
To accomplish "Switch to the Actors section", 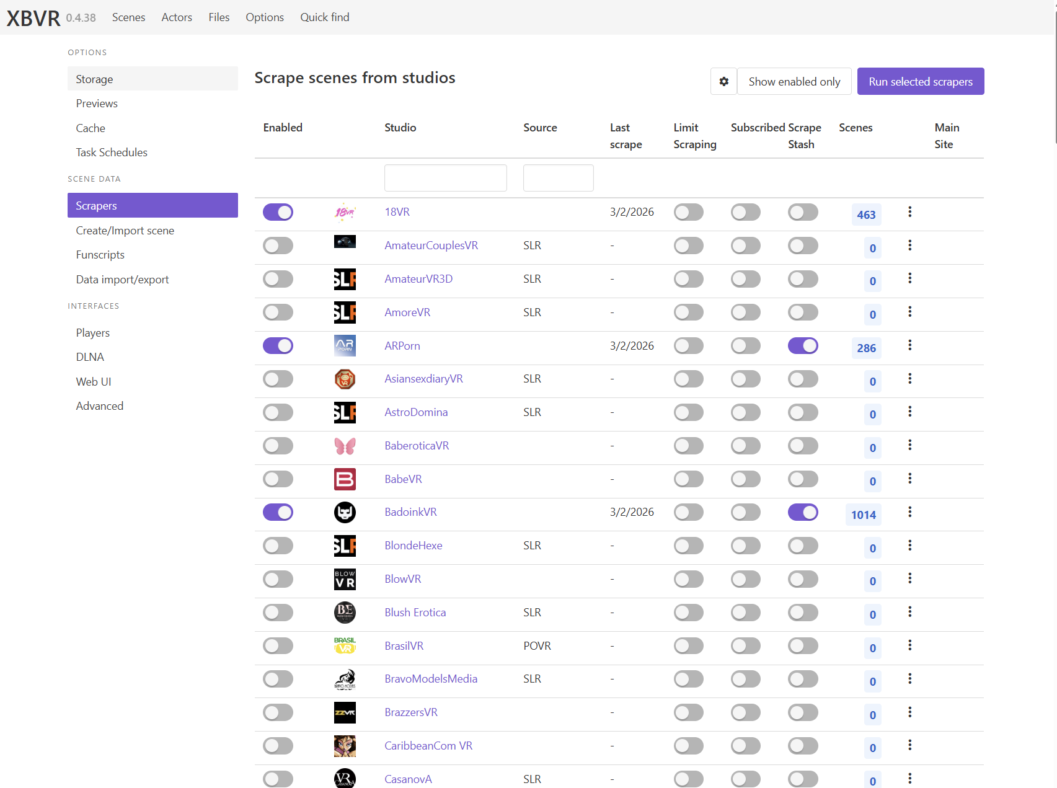I will [176, 17].
